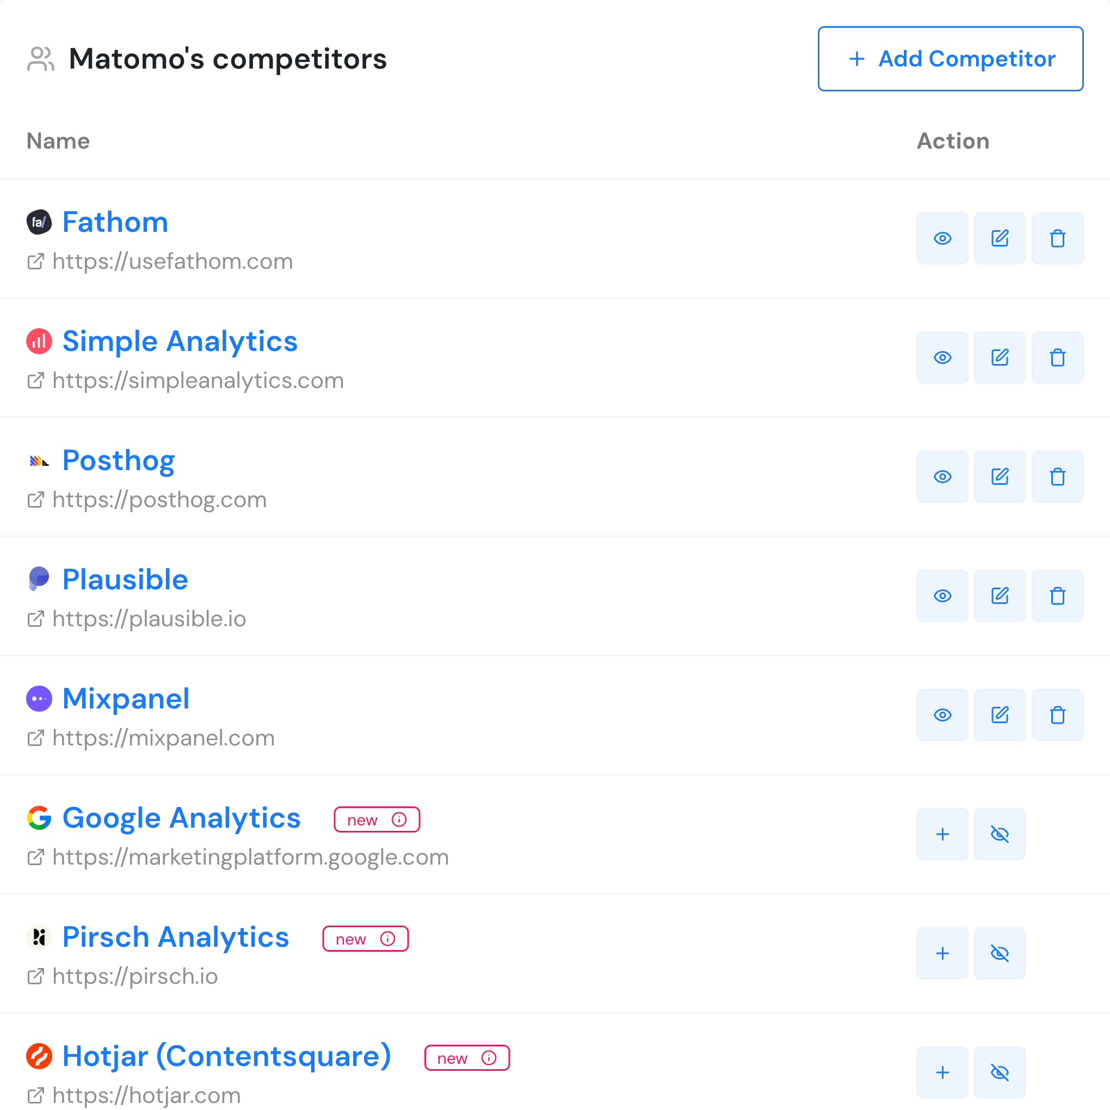
Task: View Fathom competitor details
Action: click(x=942, y=238)
